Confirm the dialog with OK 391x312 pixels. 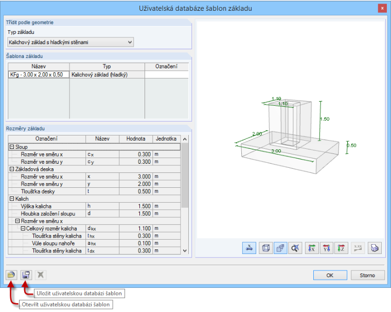pos(330,275)
